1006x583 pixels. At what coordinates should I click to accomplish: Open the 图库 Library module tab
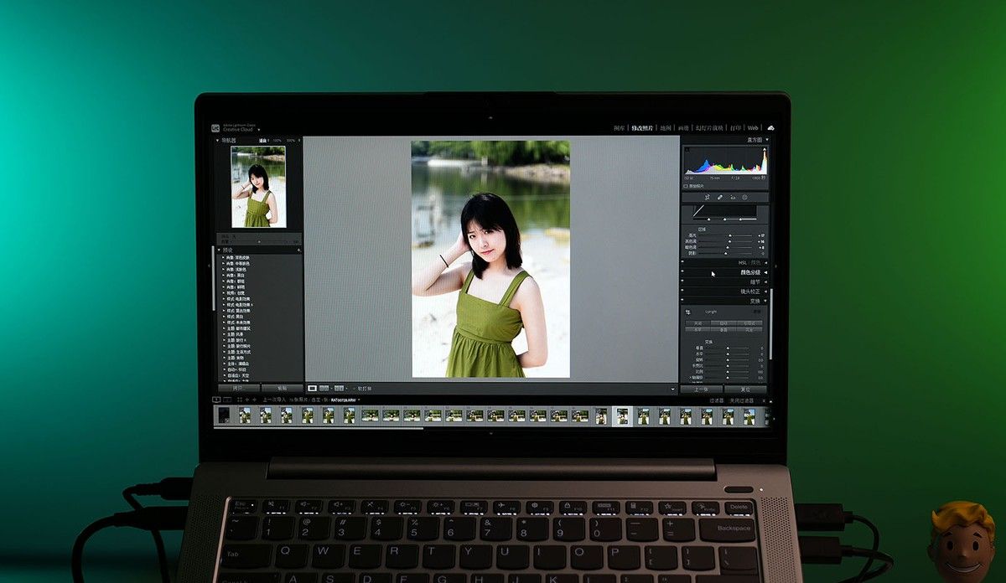pos(619,128)
